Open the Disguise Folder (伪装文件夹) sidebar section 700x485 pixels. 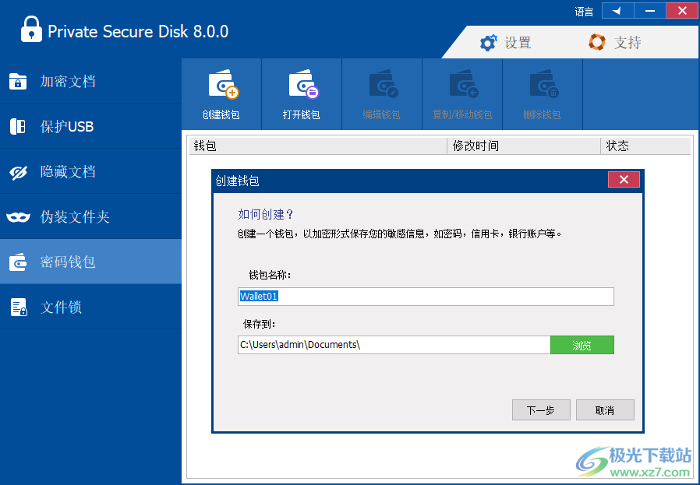coord(90,216)
